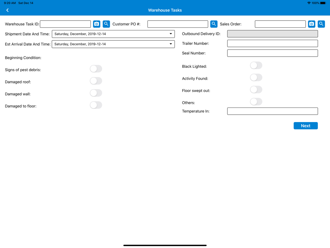330x248 pixels.
Task: Open Shipment Date And Time dropdown
Action: (113, 34)
